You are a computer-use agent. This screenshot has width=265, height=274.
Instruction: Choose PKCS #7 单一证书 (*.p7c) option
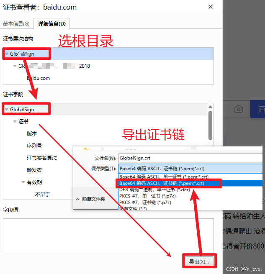click(x=190, y=196)
